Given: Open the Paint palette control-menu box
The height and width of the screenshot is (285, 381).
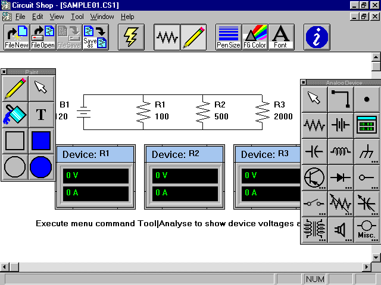Looking at the screenshot, I should coord(4,71).
